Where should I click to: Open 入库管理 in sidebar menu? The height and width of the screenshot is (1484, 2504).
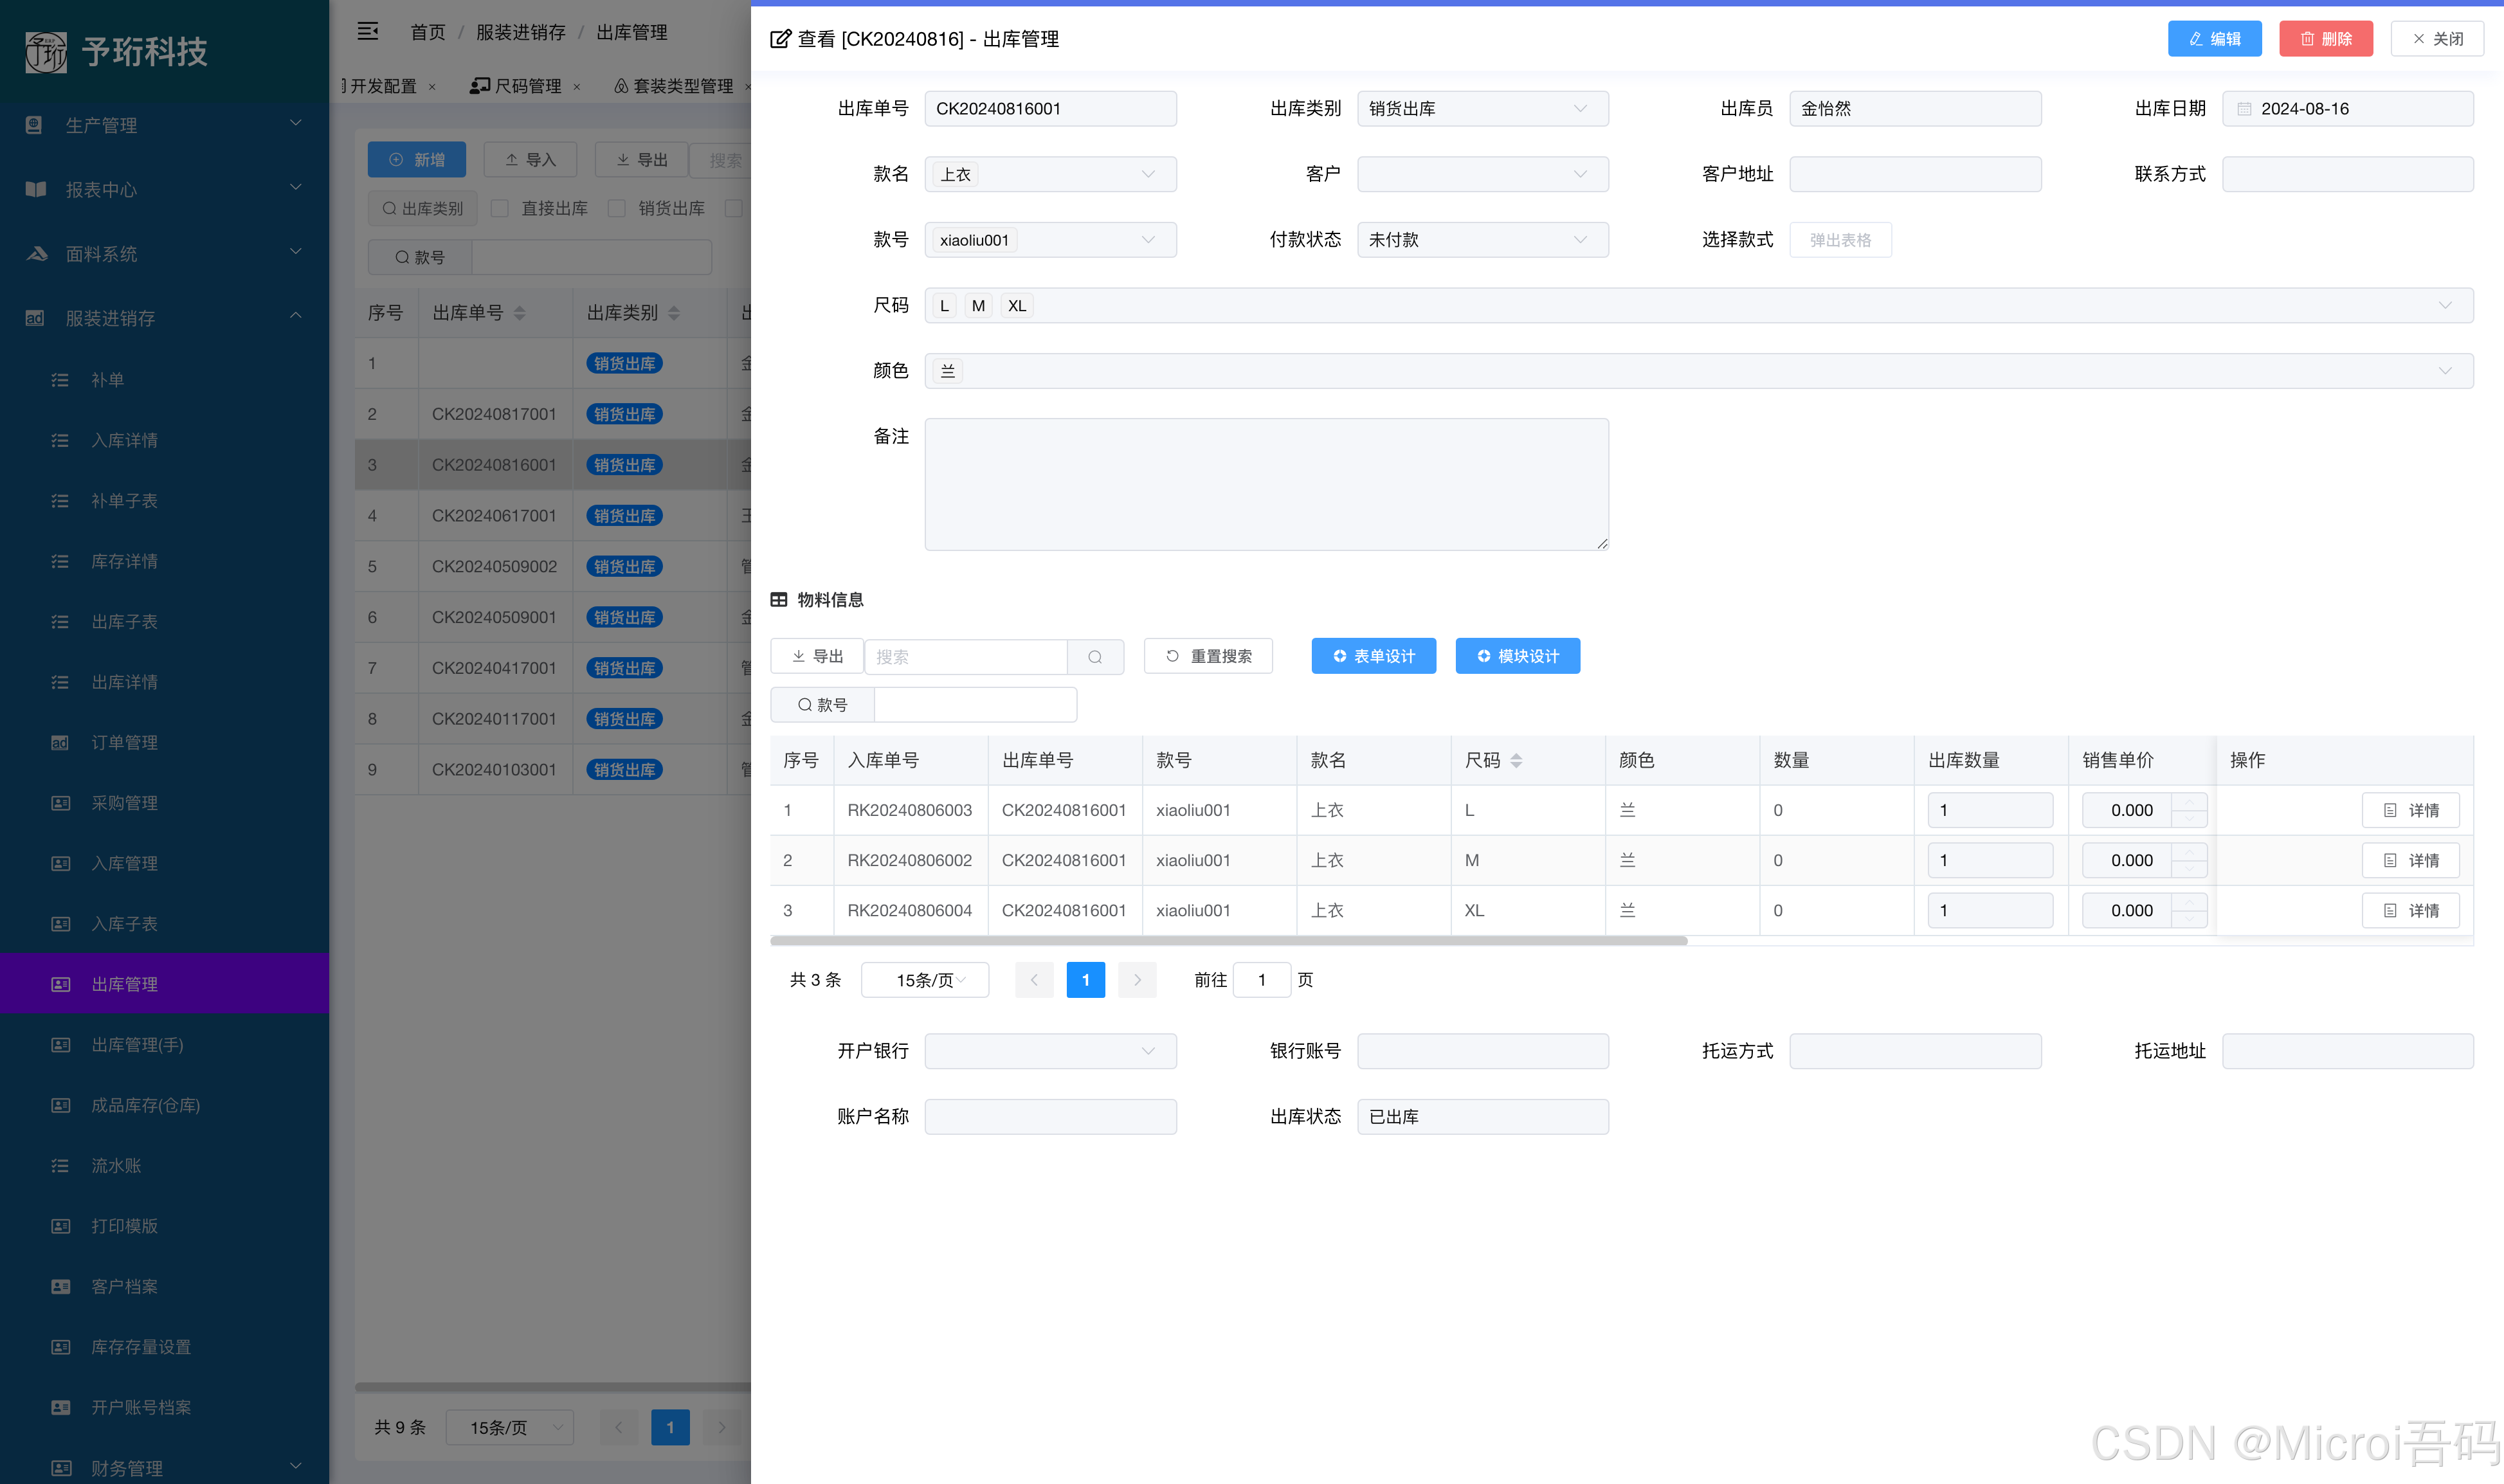[124, 863]
